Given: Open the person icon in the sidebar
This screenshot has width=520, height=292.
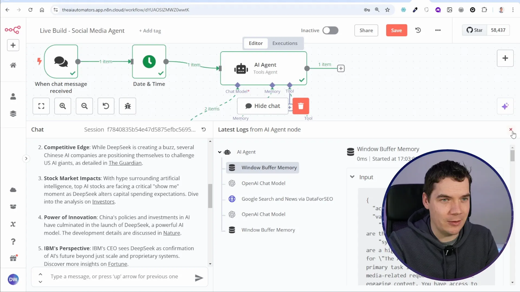Looking at the screenshot, I should 13,97.
